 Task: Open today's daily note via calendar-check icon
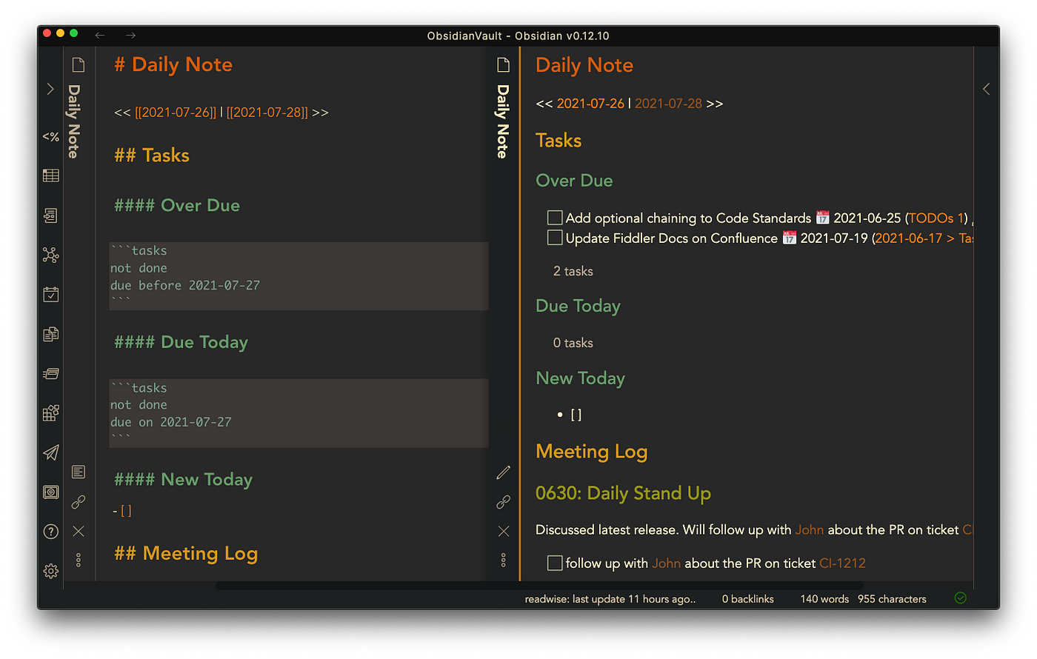50,295
